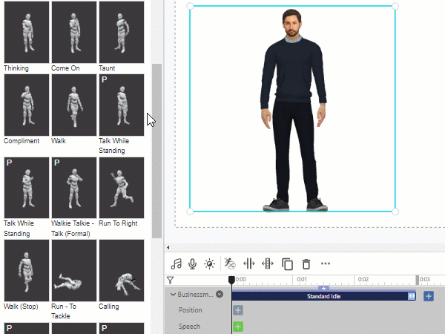Screen dimensions: 445x334
Task: Collapse panel with the left arrow below canvas
Action: click(x=168, y=248)
